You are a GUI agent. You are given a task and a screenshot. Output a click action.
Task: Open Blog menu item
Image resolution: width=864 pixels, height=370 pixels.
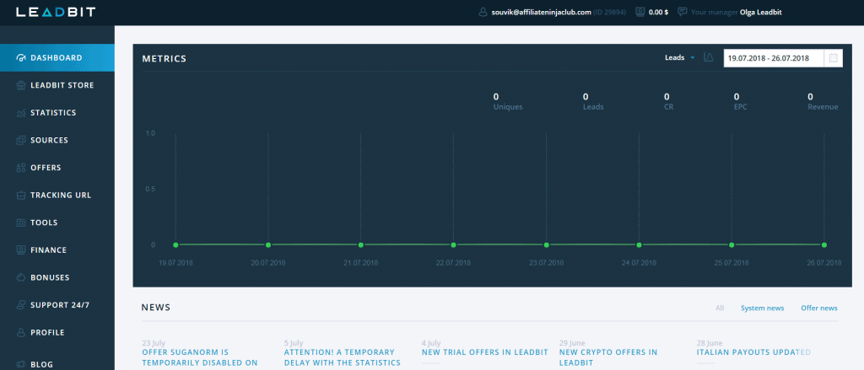[57, 364]
